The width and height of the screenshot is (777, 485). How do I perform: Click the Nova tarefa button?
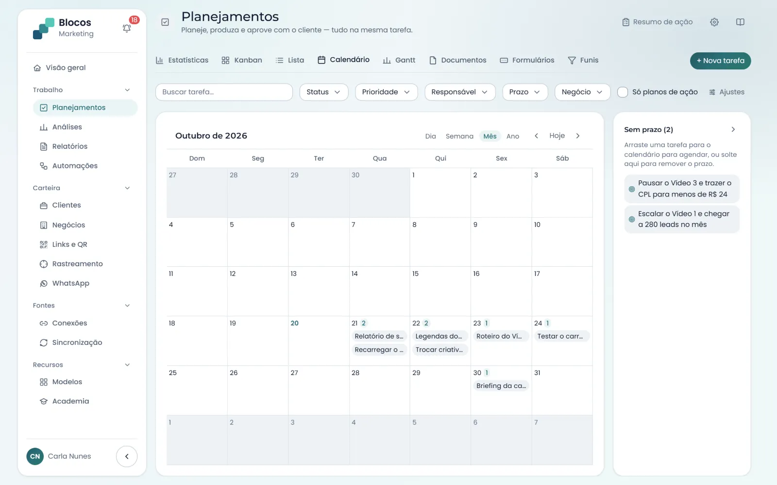pos(720,61)
